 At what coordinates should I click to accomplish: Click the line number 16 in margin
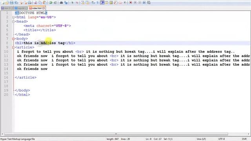tap(6, 78)
